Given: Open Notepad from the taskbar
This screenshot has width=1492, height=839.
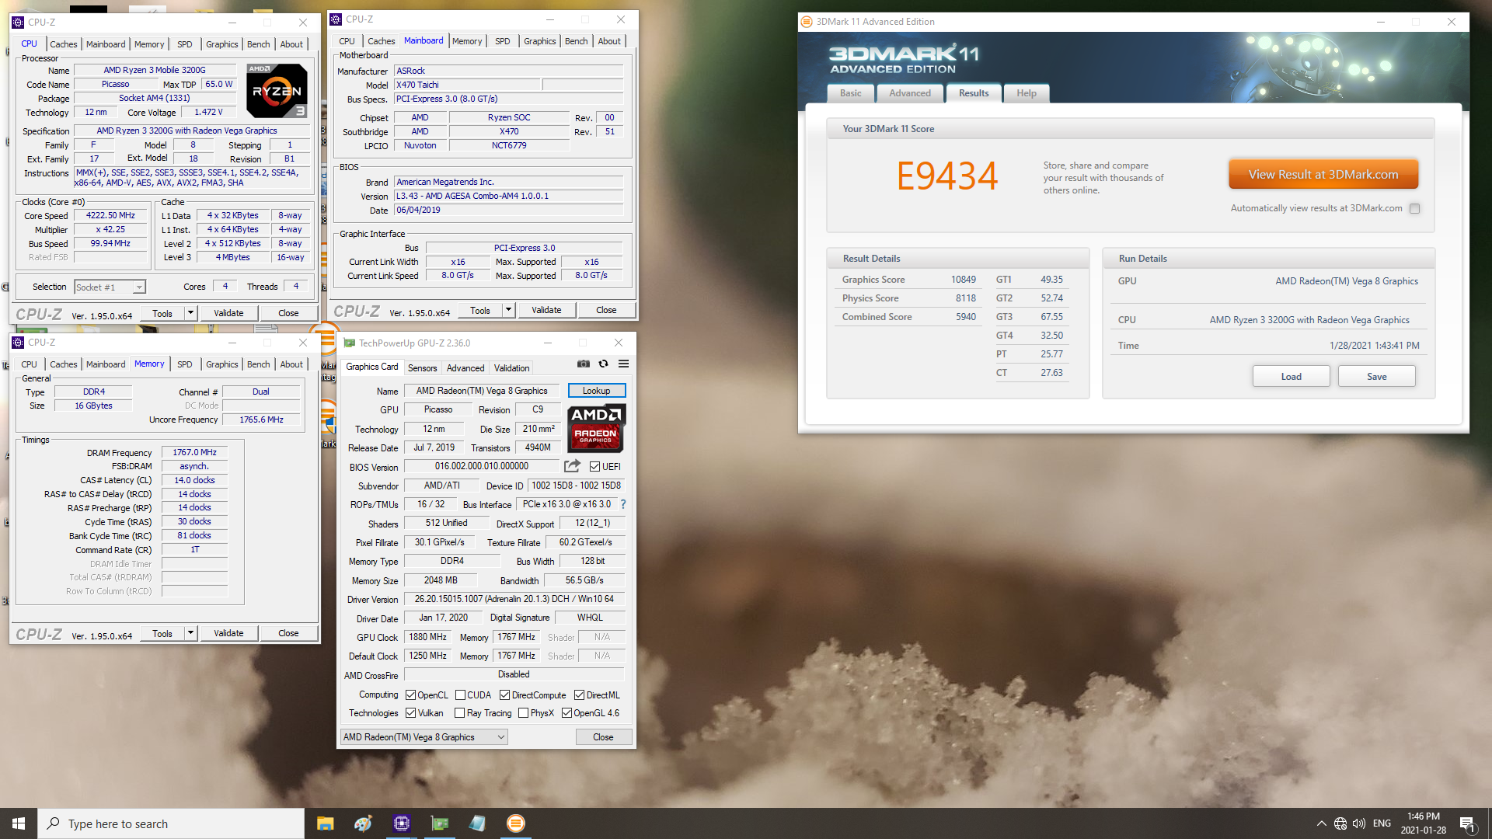Looking at the screenshot, I should click(478, 823).
